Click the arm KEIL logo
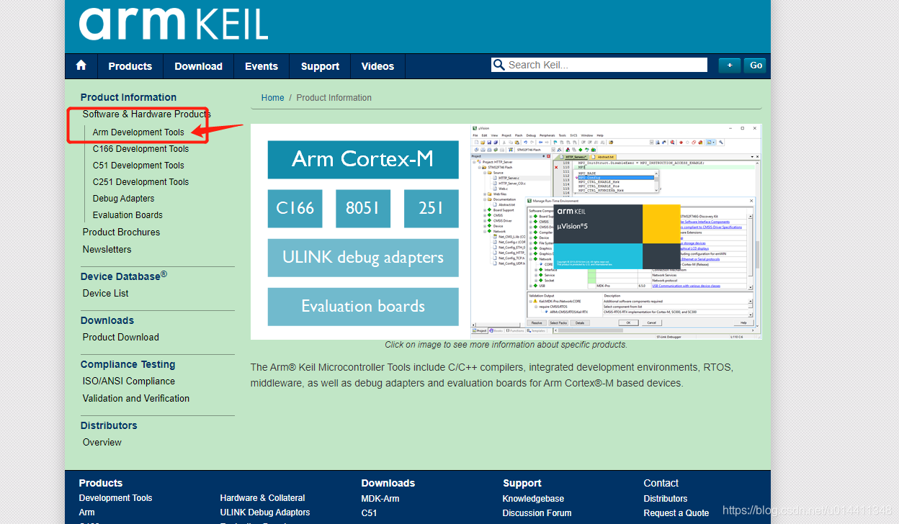Image resolution: width=899 pixels, height=524 pixels. tap(174, 24)
